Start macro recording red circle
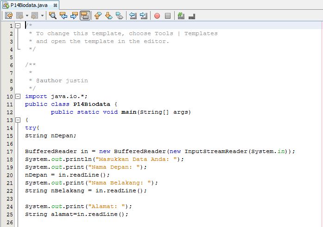The image size is (323, 227). 157,16
